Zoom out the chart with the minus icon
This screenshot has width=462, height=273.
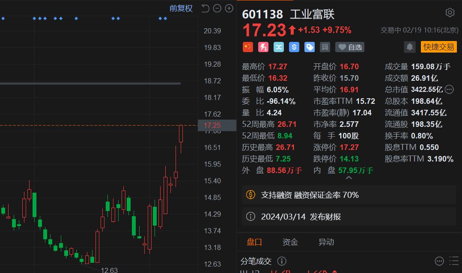(217, 9)
